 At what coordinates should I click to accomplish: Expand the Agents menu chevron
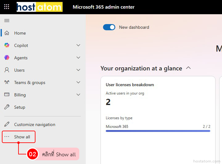click(78, 57)
